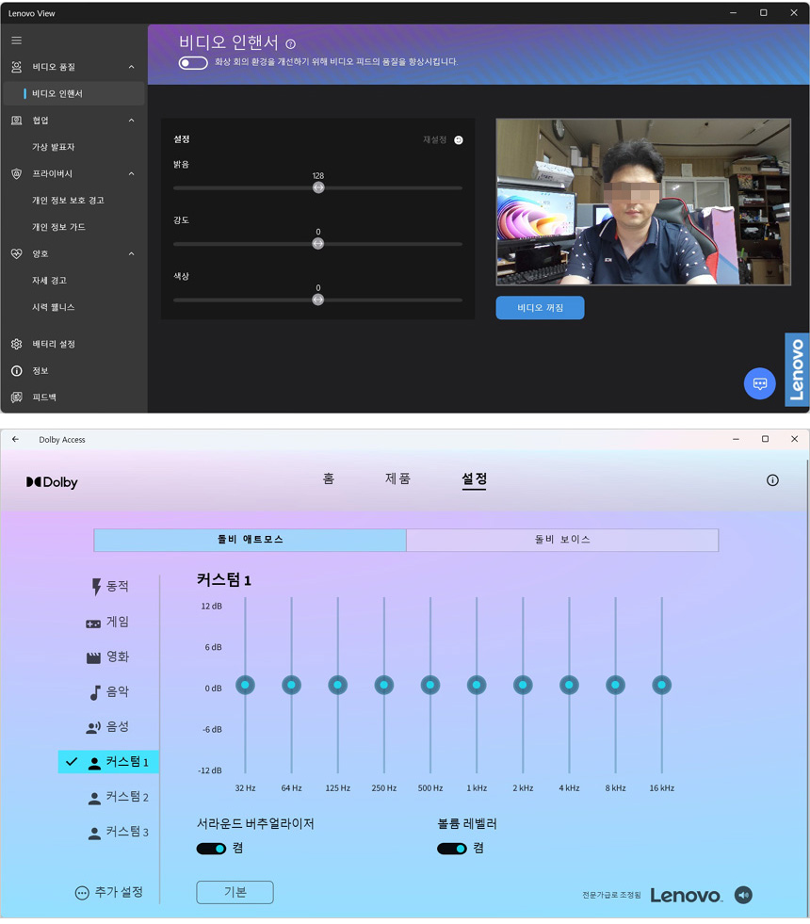Click the 밝음 brightness slider handle
Image resolution: width=810 pixels, height=924 pixels.
click(318, 187)
